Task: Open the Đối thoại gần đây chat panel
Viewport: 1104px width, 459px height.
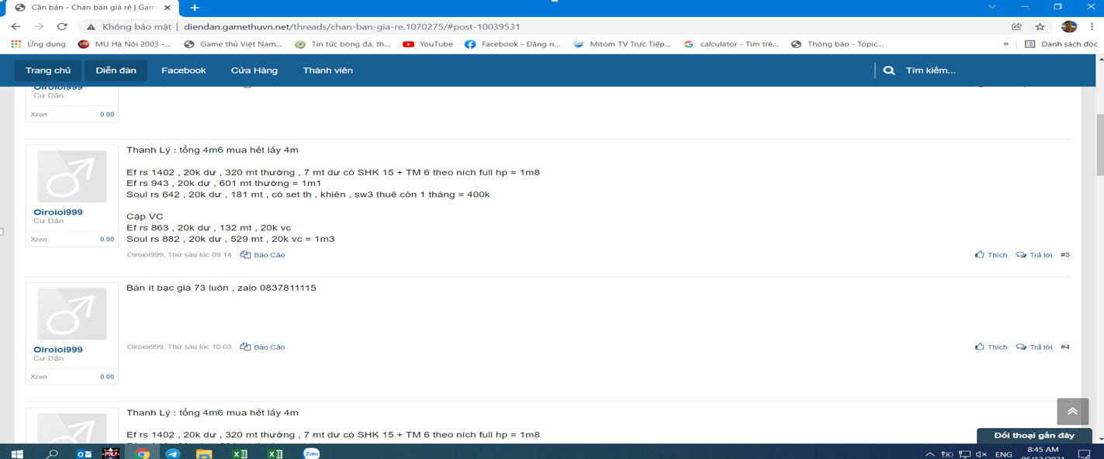Action: pyautogui.click(x=1033, y=436)
